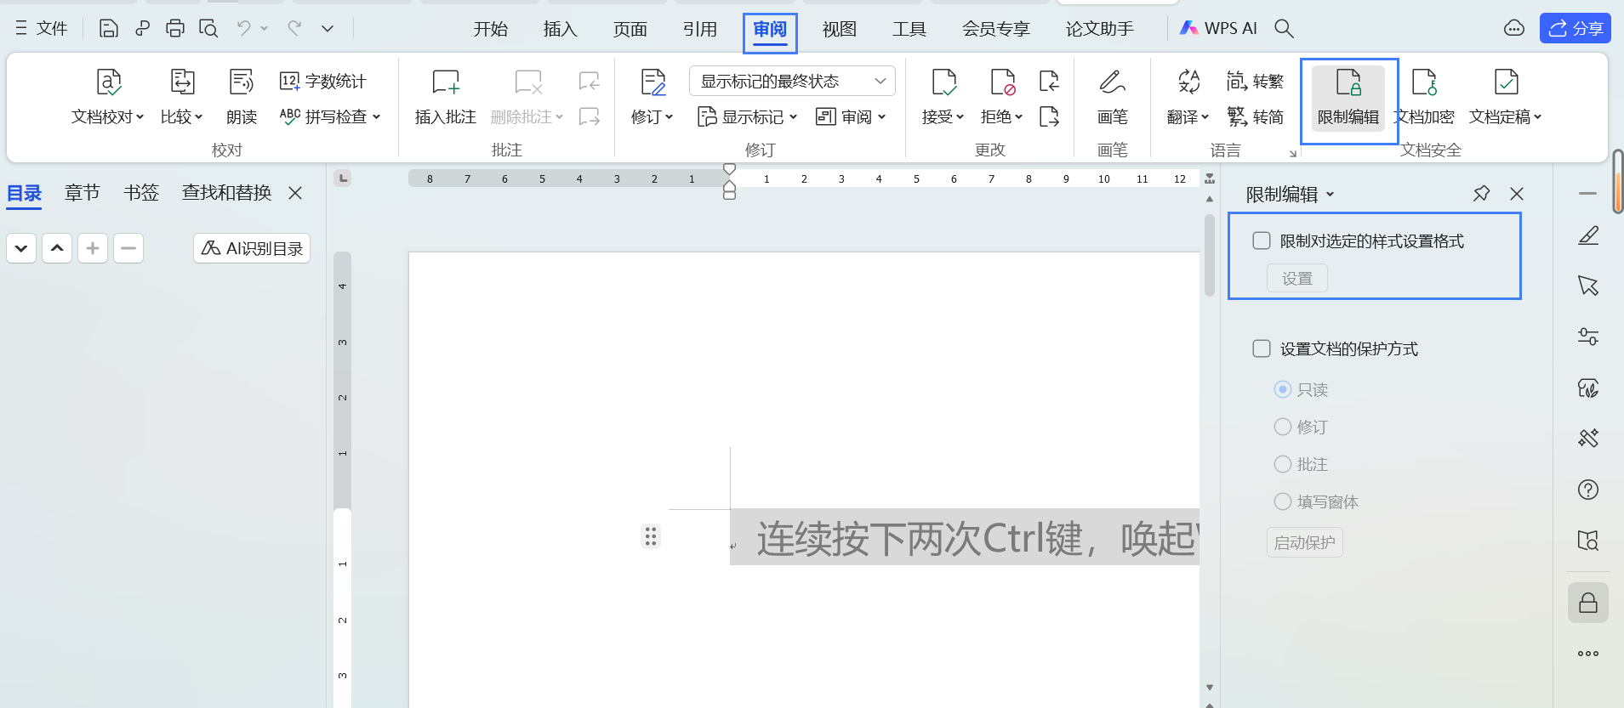Click the plus promote button in outline pane
The image size is (1624, 708).
point(93,248)
